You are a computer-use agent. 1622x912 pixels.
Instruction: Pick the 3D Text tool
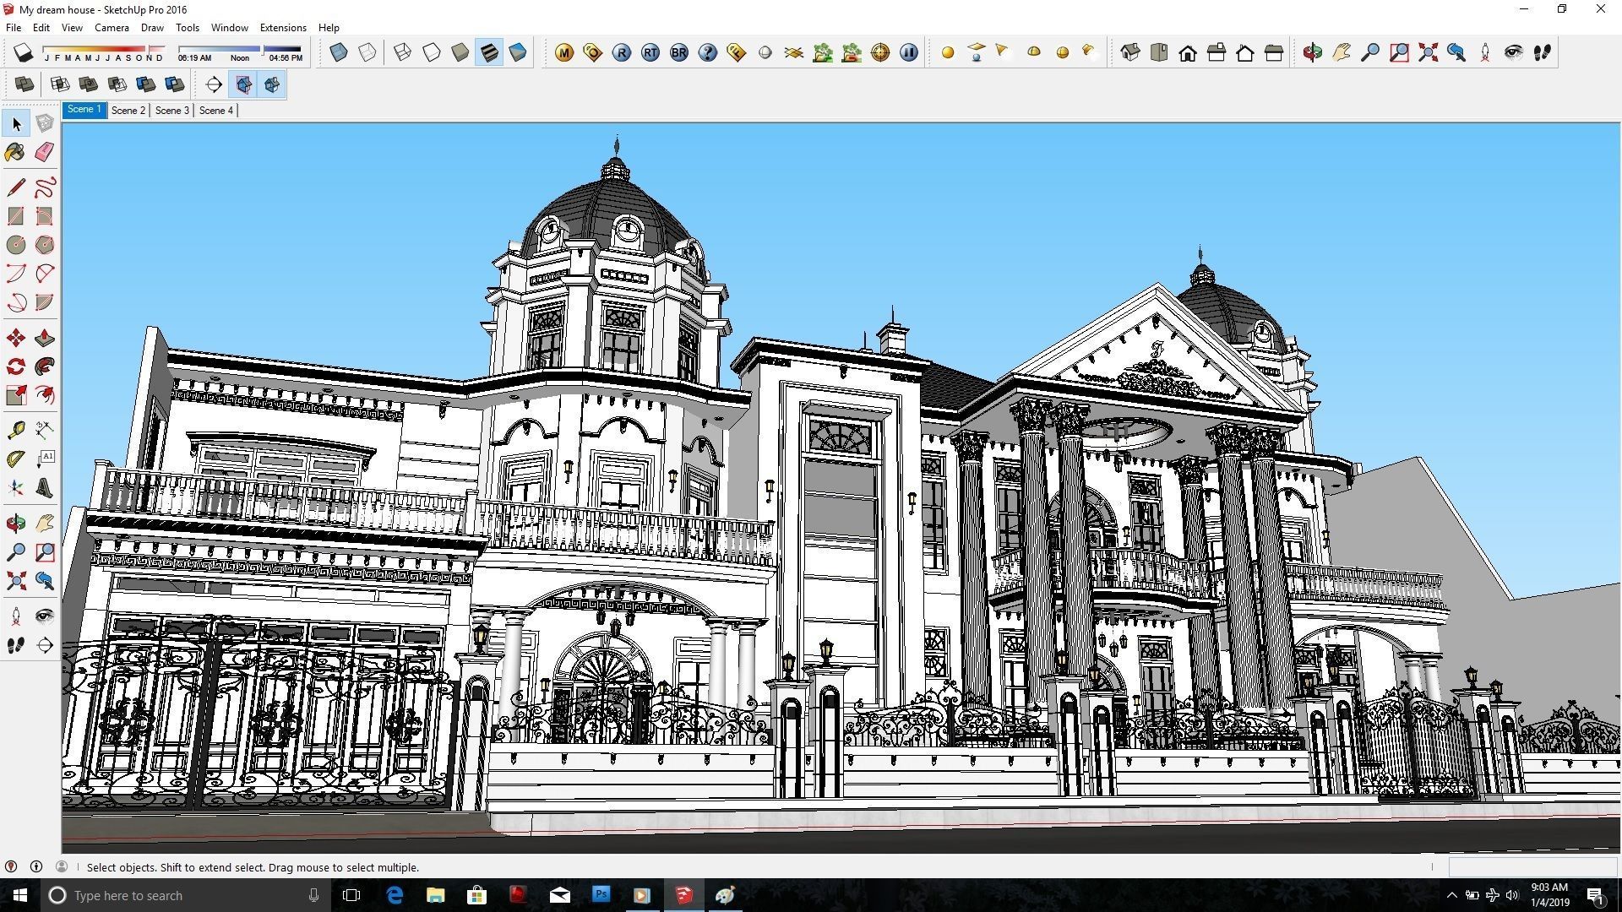pos(45,488)
